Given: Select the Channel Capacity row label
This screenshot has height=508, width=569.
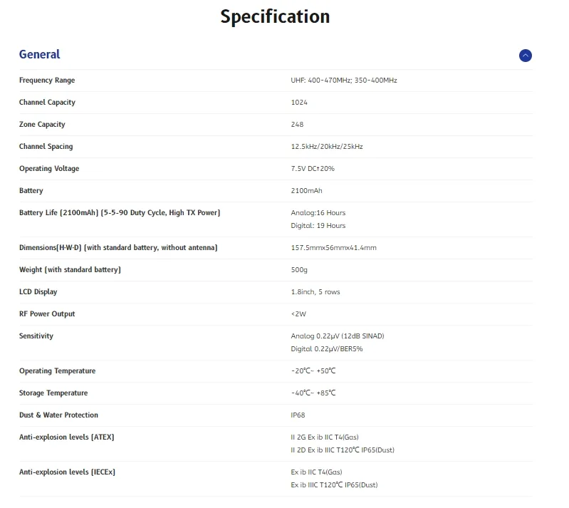Looking at the screenshot, I should [47, 103].
